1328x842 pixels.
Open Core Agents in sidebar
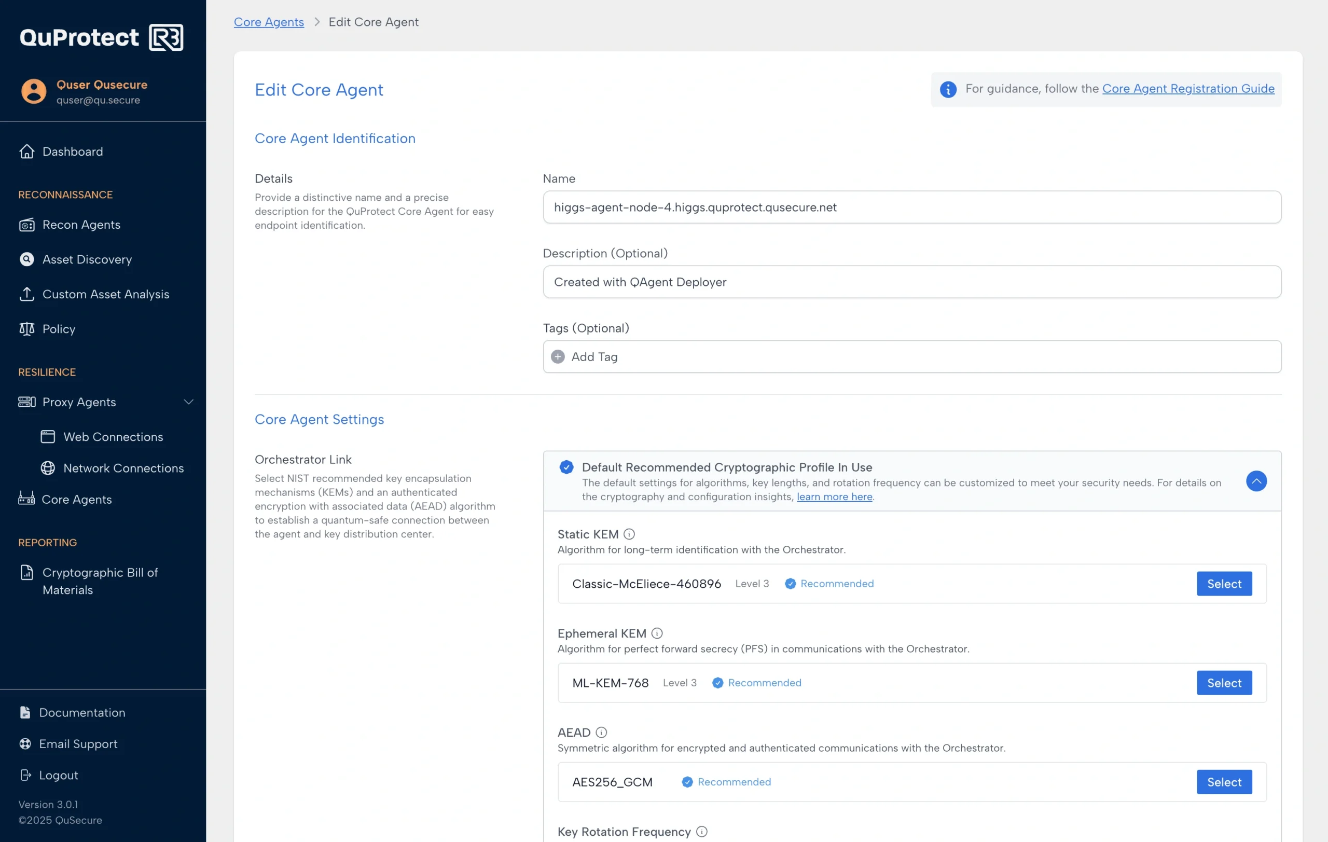point(77,499)
